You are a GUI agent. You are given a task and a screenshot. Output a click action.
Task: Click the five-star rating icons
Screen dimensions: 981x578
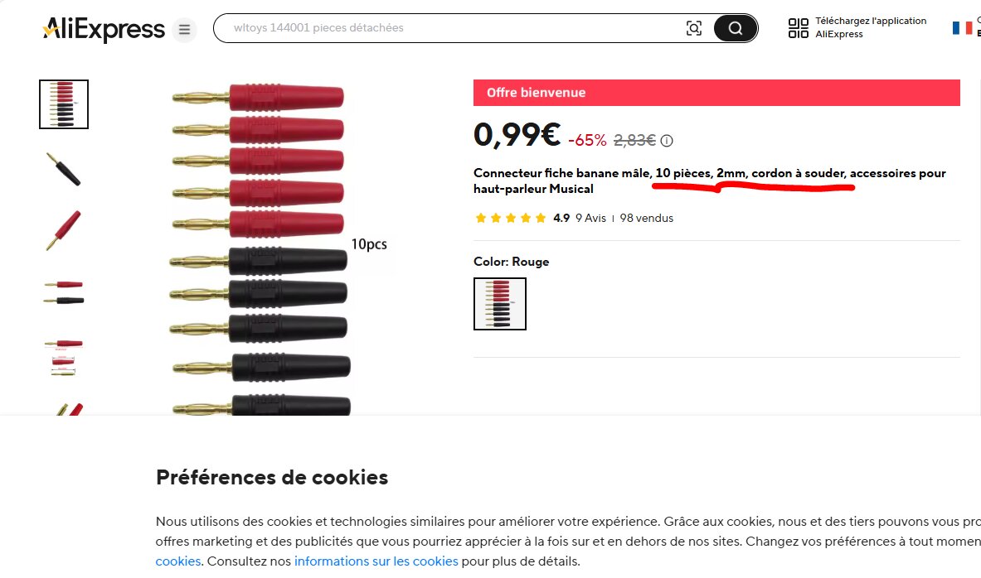510,219
